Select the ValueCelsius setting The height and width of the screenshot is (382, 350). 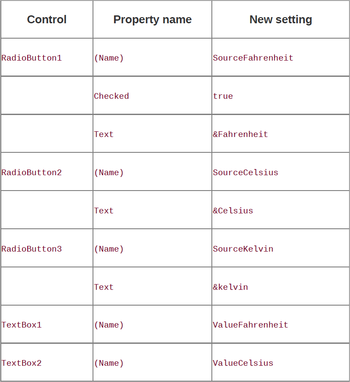point(243,363)
